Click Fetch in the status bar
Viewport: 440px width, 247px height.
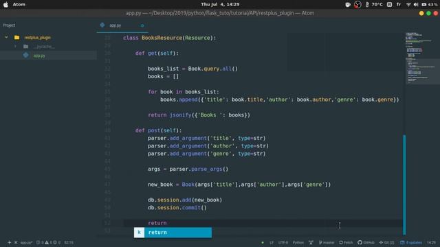pos(346,242)
